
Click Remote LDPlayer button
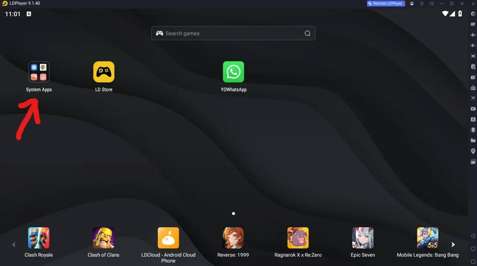tap(386, 3)
